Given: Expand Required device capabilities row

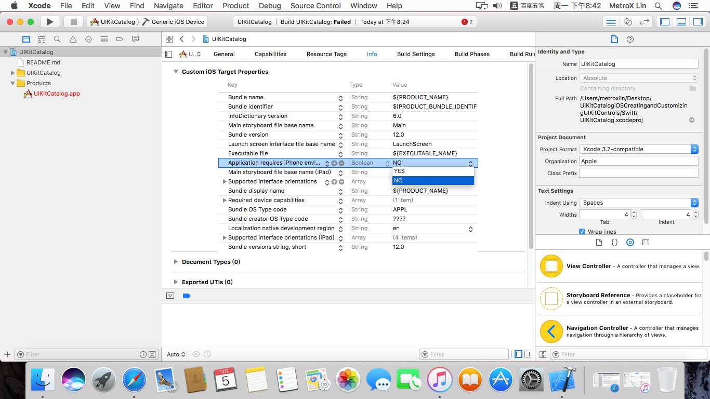Looking at the screenshot, I should (x=225, y=200).
